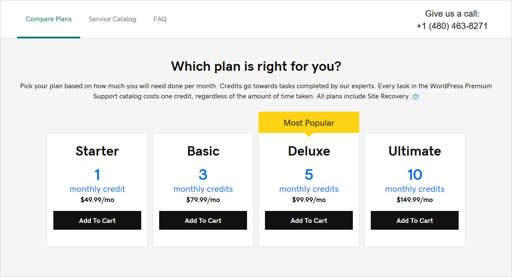The height and width of the screenshot is (277, 512).
Task: Click the +1 (480) 463-8271 phone number
Action: click(452, 26)
